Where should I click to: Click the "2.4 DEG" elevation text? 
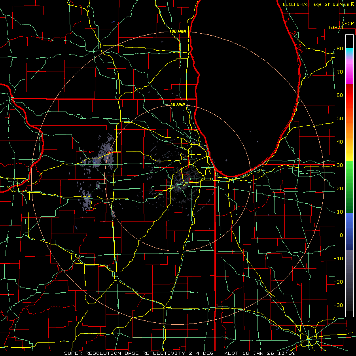(201, 353)
